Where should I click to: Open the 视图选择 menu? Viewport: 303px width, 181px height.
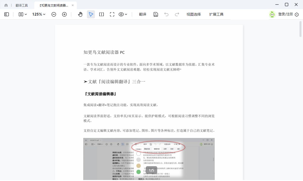pyautogui.click(x=194, y=14)
